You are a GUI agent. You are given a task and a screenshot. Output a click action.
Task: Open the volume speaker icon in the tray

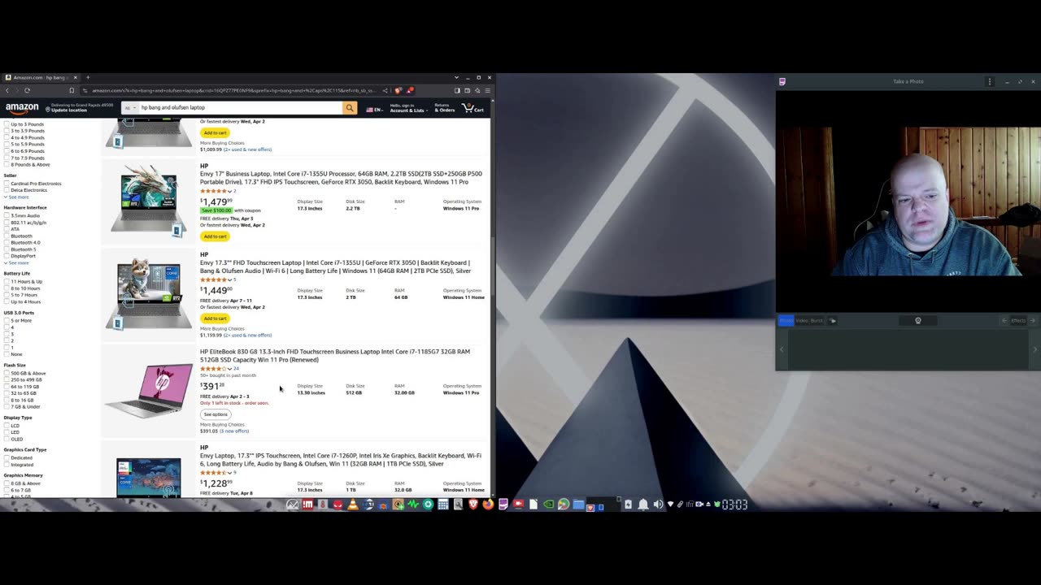pyautogui.click(x=658, y=505)
